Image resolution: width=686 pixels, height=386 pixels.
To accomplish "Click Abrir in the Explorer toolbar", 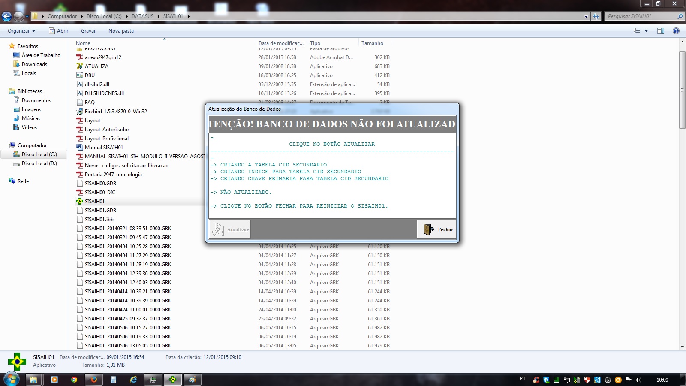I will (59, 31).
